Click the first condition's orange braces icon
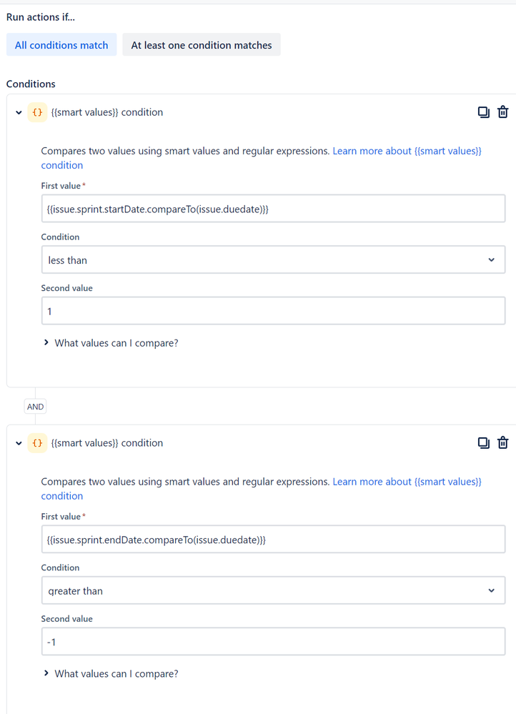 tap(37, 112)
